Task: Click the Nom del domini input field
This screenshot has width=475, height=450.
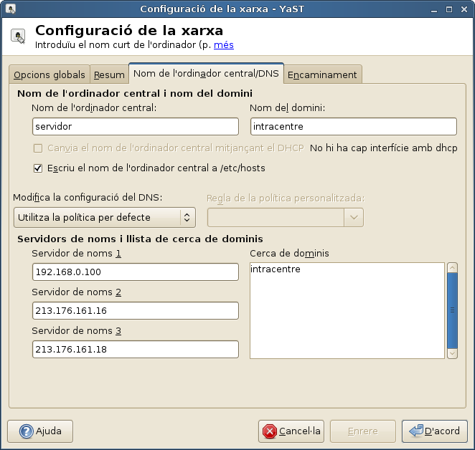Action: tap(353, 126)
